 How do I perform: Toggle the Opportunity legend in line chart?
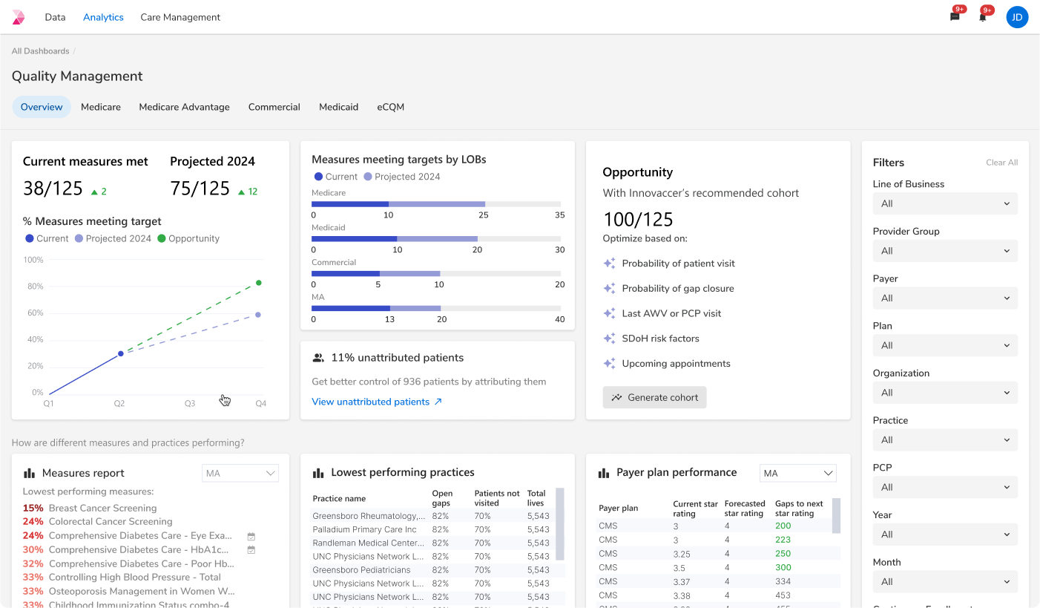[188, 238]
